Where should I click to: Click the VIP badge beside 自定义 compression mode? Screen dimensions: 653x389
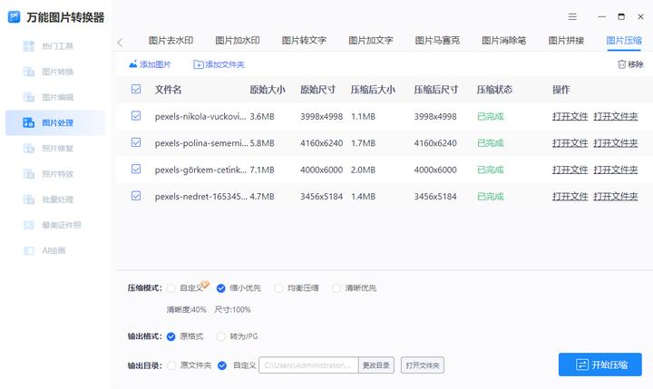205,284
